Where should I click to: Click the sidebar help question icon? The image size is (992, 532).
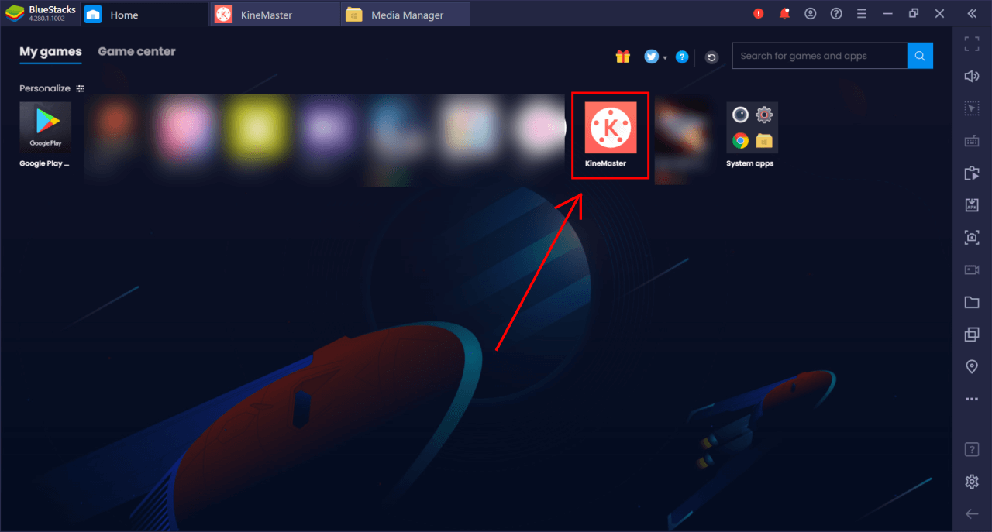pos(972,449)
